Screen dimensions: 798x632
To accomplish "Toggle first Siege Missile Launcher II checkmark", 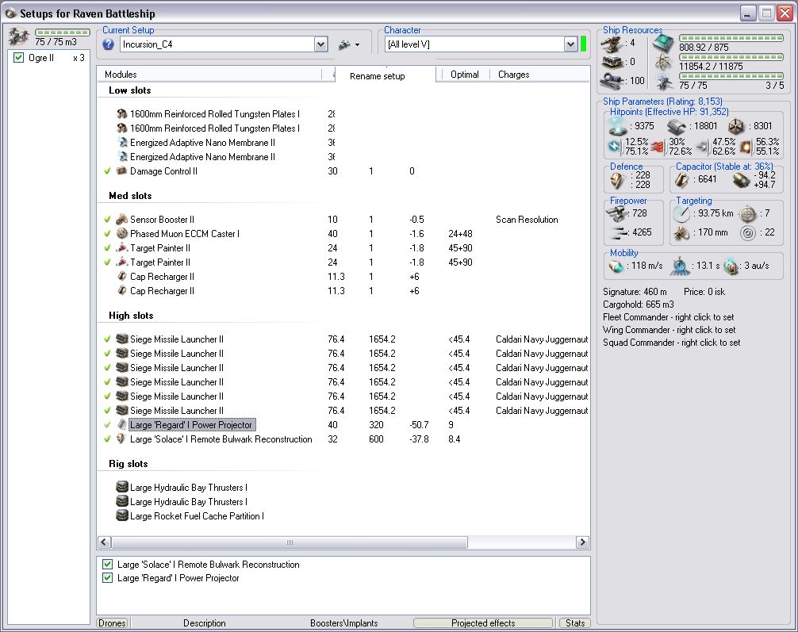I will 107,339.
